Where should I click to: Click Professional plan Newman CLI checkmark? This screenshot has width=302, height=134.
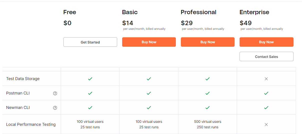208,108
